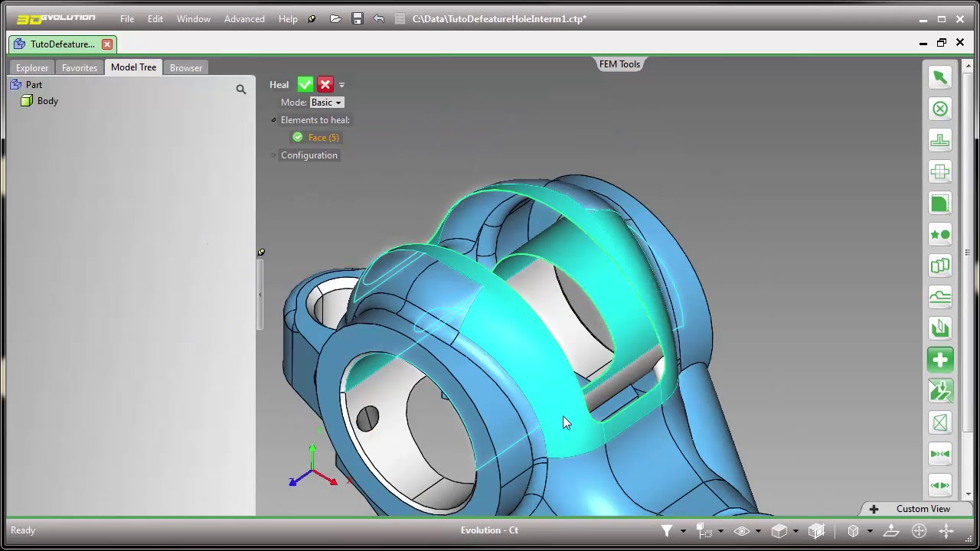Open the eye visibility dropdown arrow
The height and width of the screenshot is (551, 980).
coord(758,531)
